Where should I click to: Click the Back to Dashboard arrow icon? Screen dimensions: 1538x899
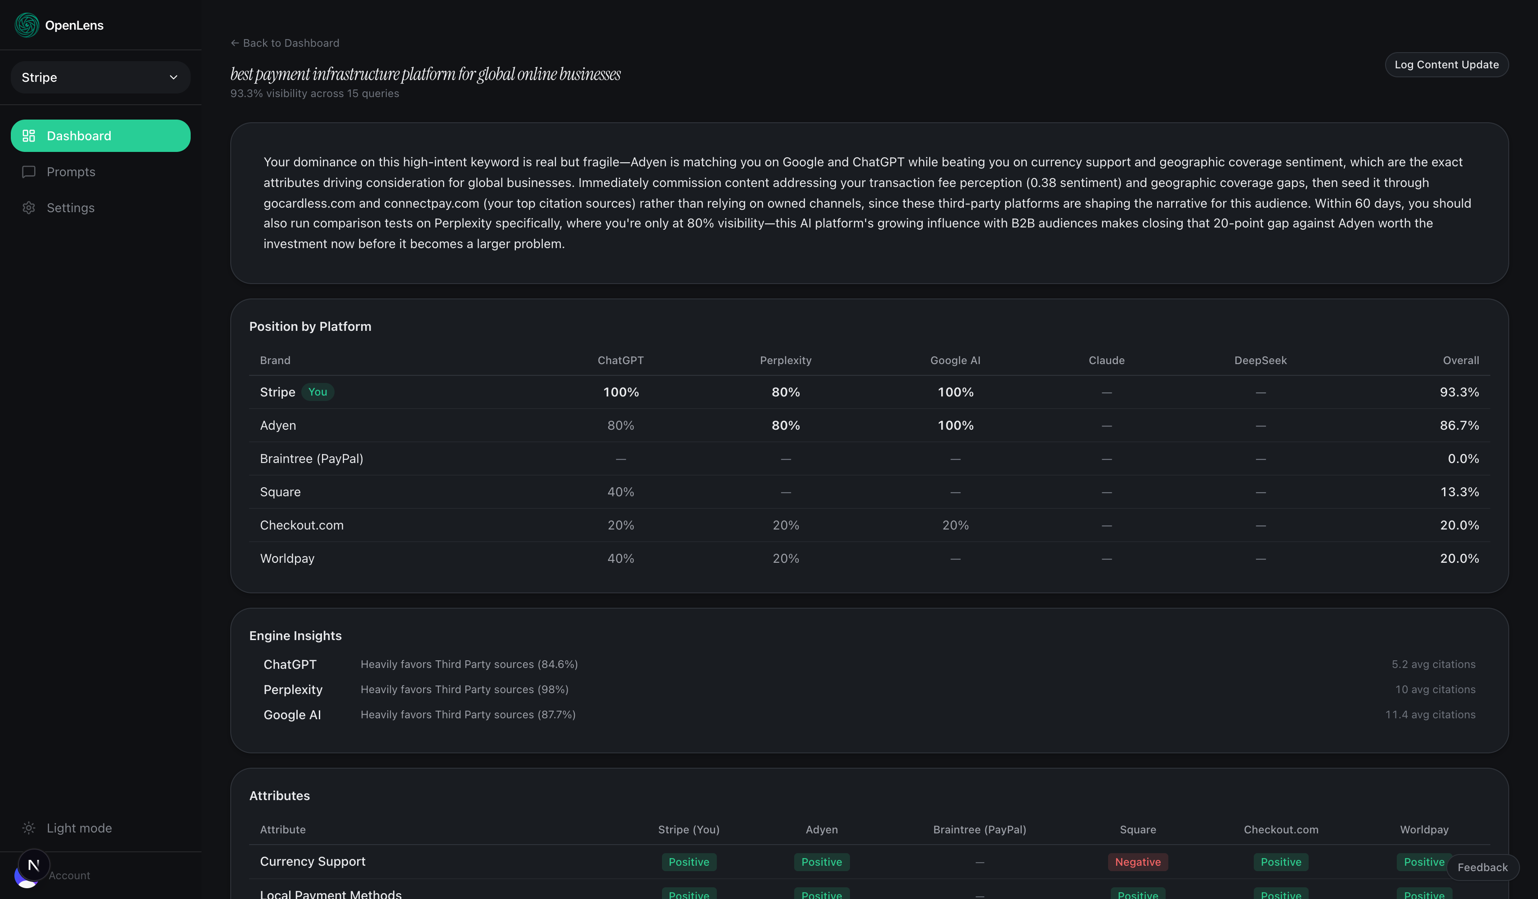(234, 43)
